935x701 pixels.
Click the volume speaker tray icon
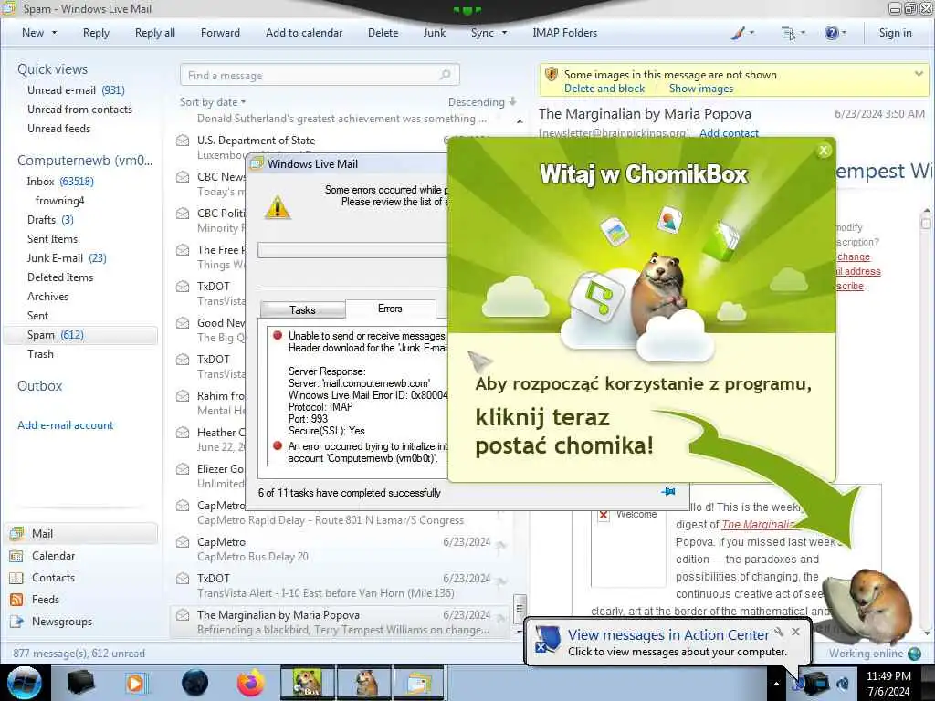click(x=843, y=684)
